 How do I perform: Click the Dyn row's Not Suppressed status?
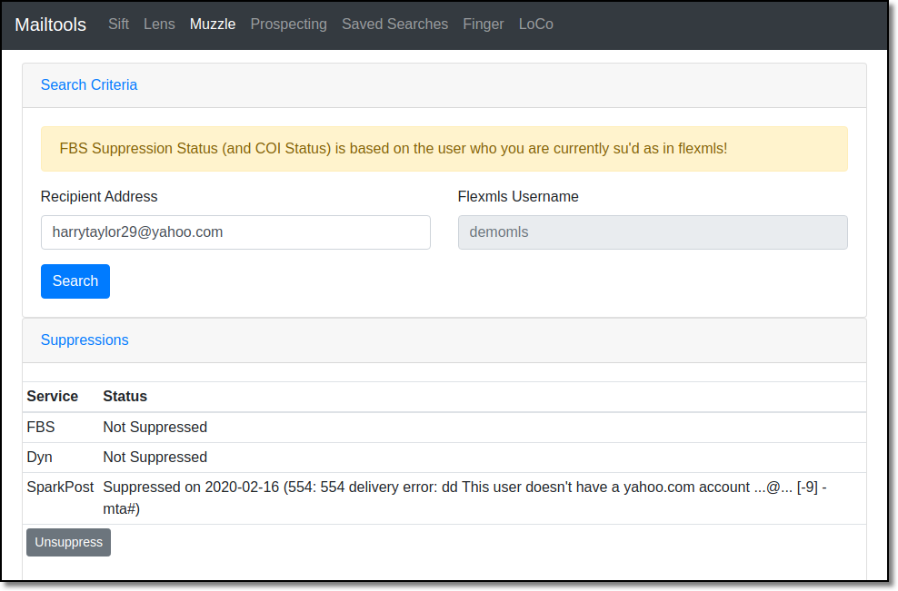click(x=155, y=458)
